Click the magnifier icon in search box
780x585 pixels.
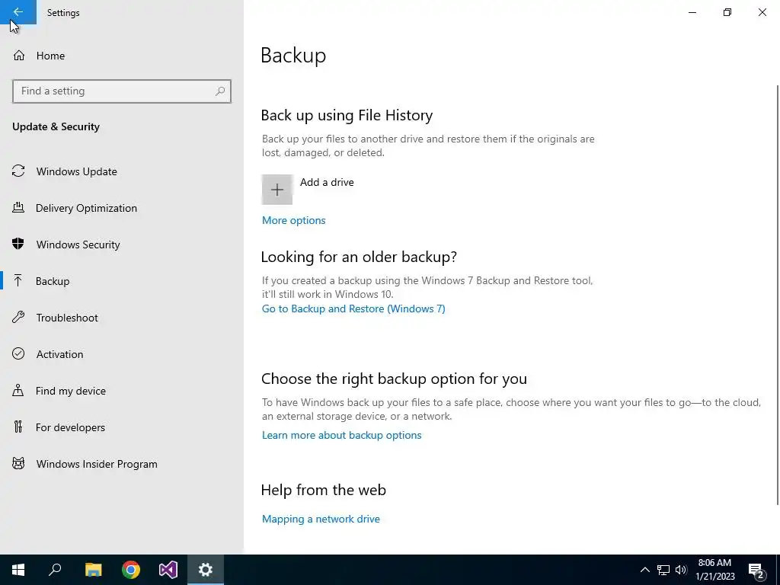220,91
